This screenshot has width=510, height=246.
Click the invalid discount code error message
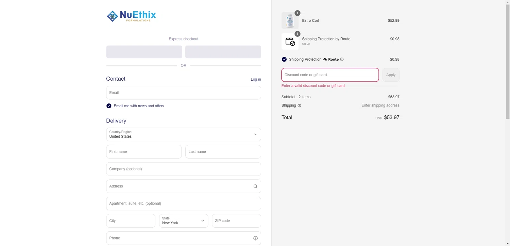coord(313,86)
